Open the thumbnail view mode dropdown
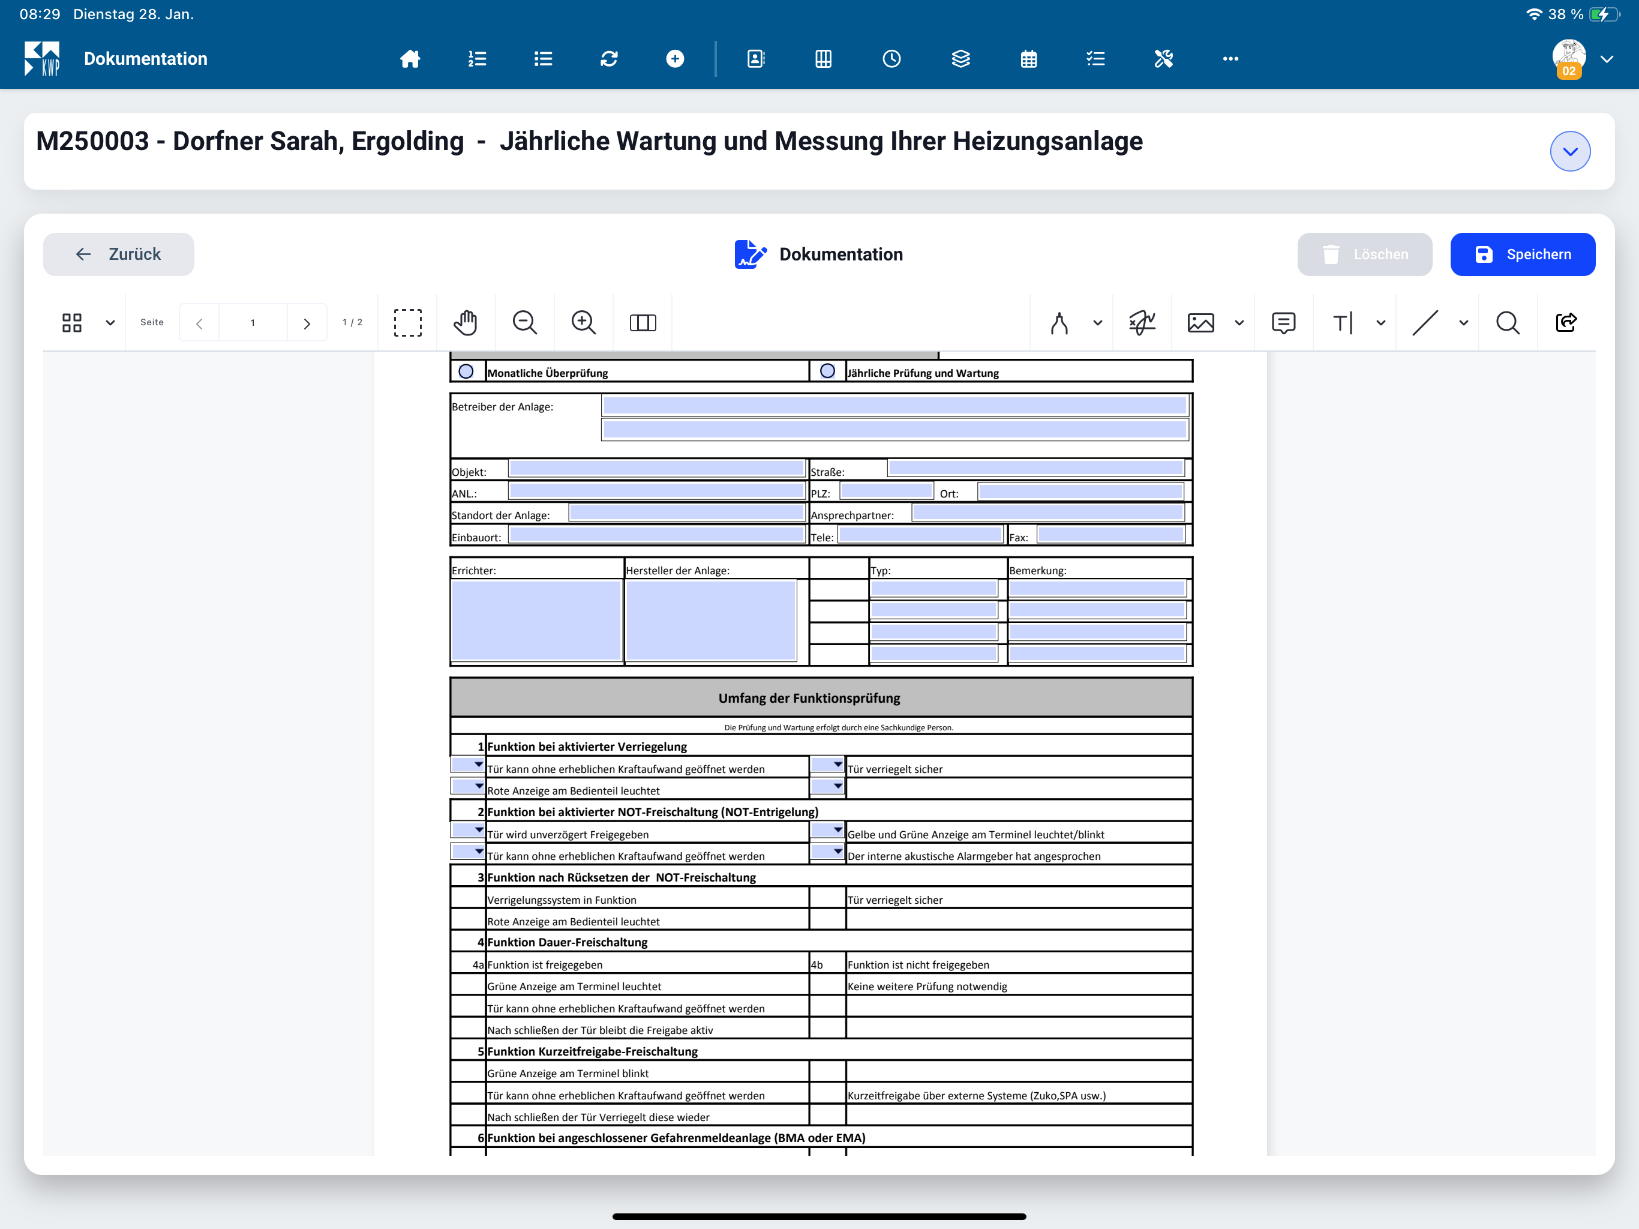Image resolution: width=1639 pixels, height=1229 pixels. click(x=110, y=322)
